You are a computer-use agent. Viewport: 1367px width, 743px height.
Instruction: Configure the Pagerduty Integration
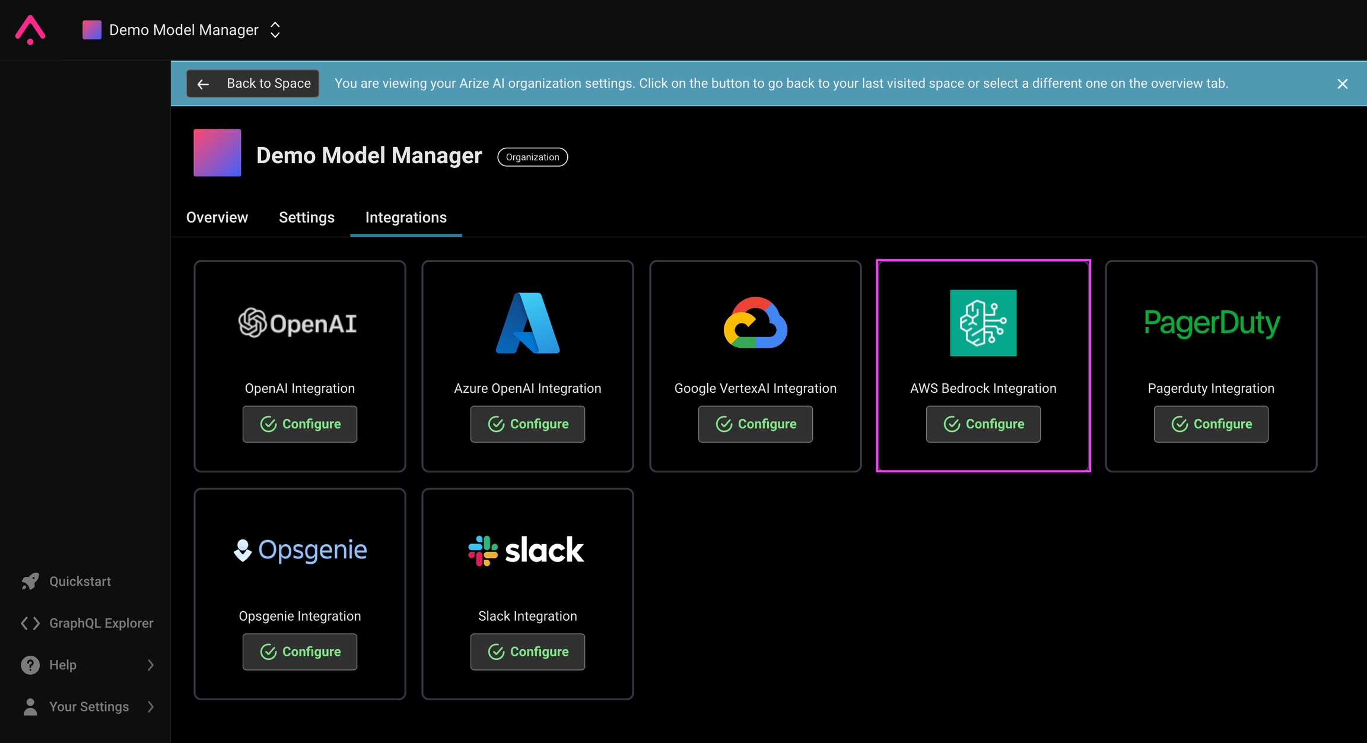(1211, 424)
